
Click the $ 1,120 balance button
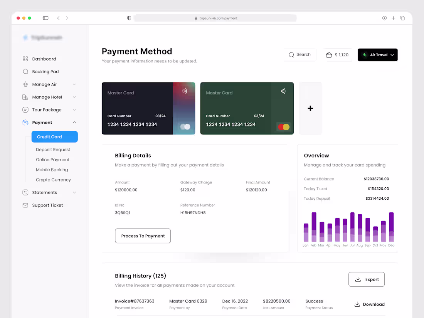point(338,55)
